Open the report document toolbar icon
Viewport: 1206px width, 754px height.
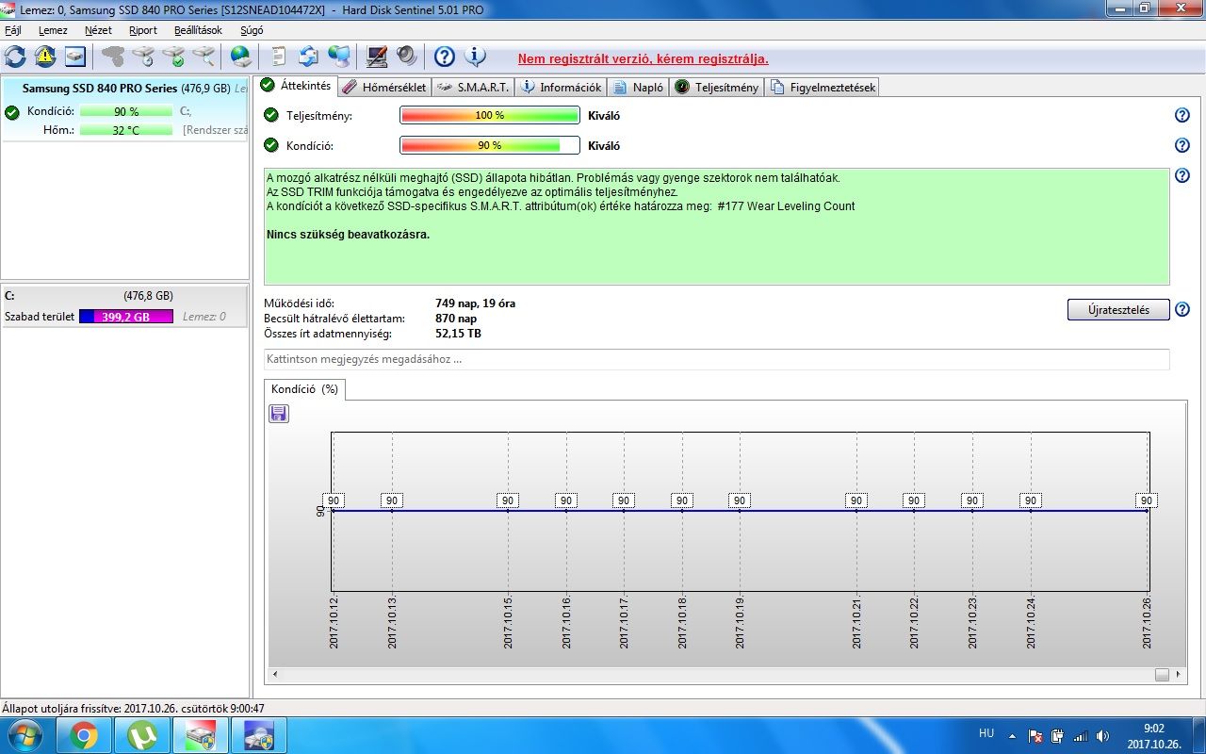[279, 57]
